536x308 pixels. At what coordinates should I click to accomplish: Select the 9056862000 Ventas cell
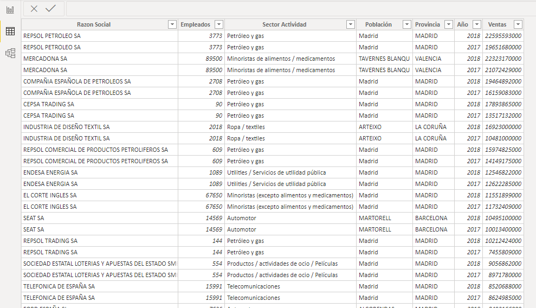click(x=503, y=264)
